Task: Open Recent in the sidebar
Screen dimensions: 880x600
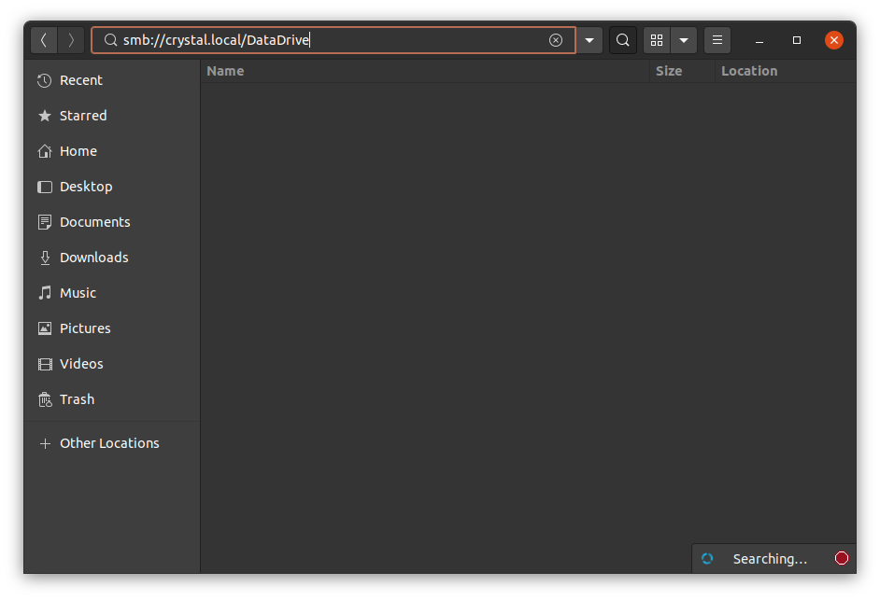Action: 81,80
